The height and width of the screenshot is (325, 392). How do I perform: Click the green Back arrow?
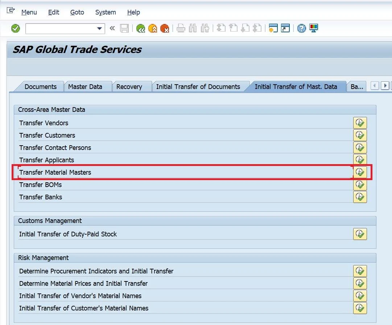[141, 28]
